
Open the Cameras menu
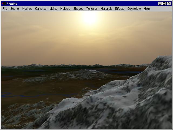click(x=41, y=9)
